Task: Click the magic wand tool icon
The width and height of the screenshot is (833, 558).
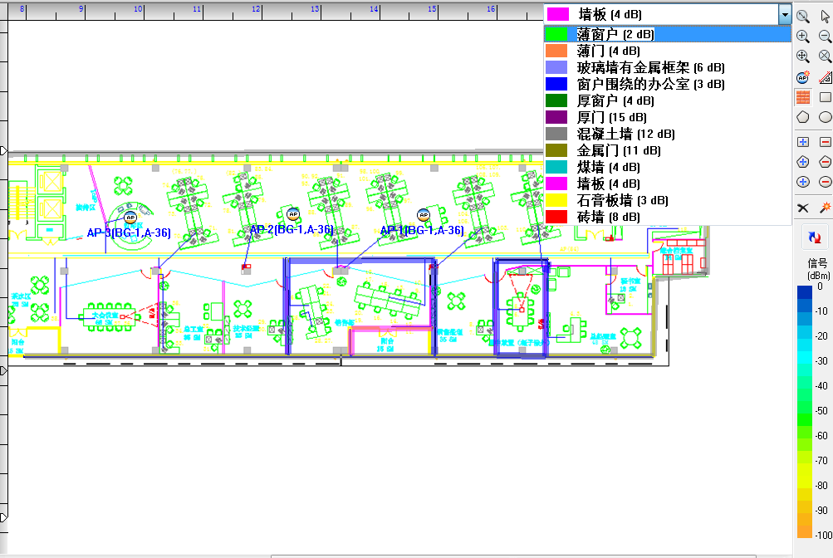Action: point(825,207)
